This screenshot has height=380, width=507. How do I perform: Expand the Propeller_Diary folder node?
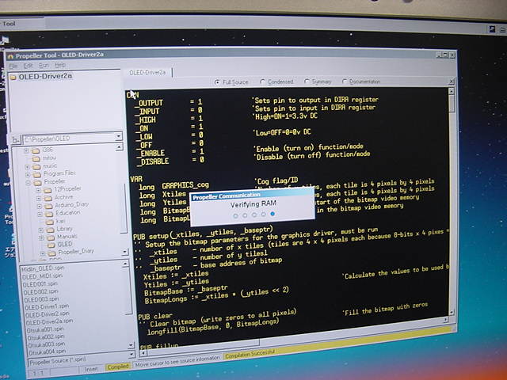(x=42, y=253)
